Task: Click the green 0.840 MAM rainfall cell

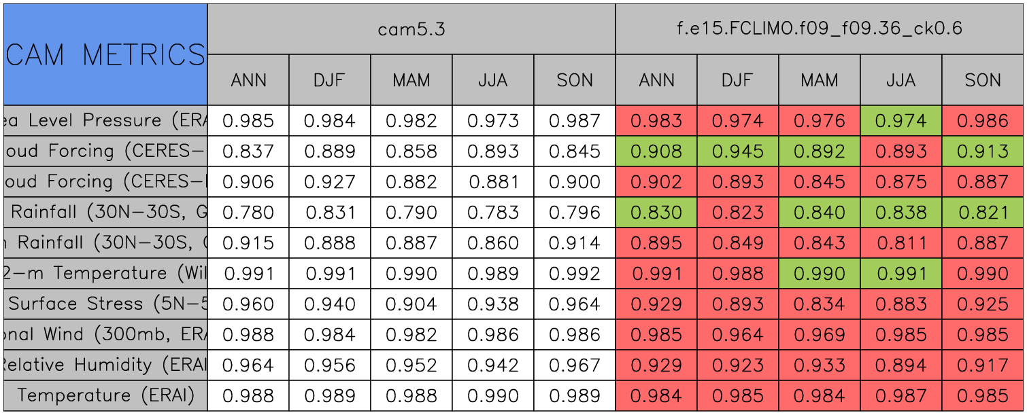Action: click(x=820, y=213)
